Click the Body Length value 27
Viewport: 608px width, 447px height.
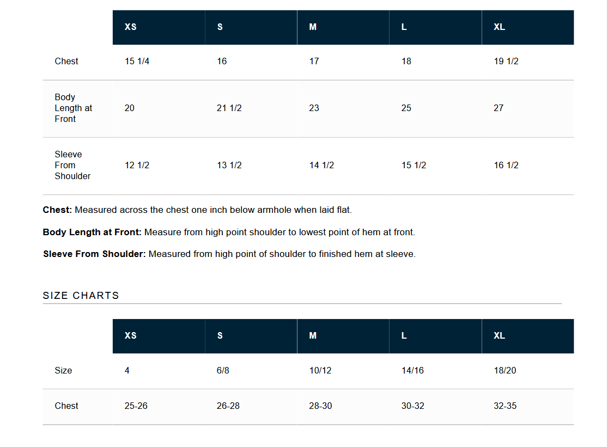[x=498, y=108]
